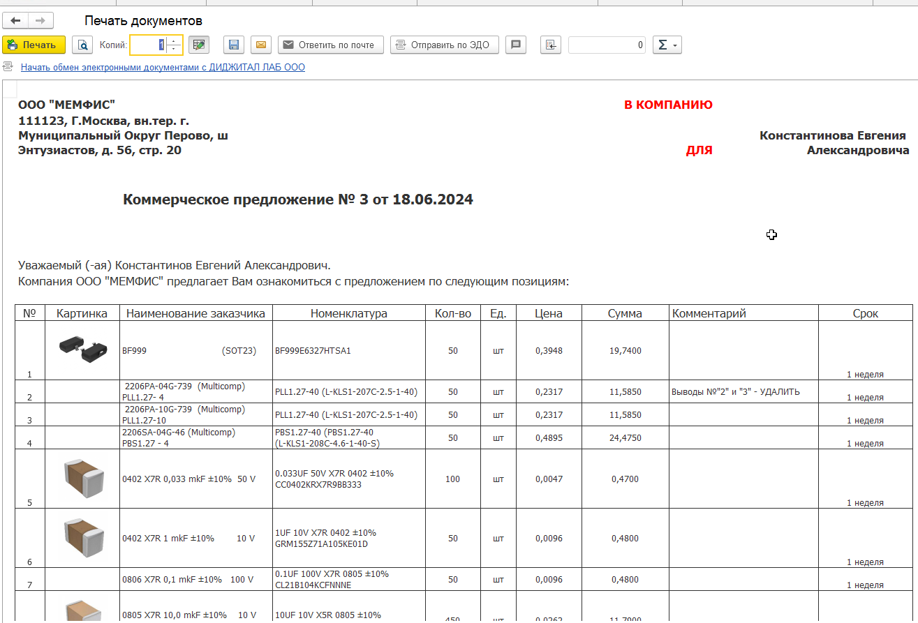The image size is (918, 623).
Task: Click the sum value field showing 0
Action: pyautogui.click(x=606, y=45)
